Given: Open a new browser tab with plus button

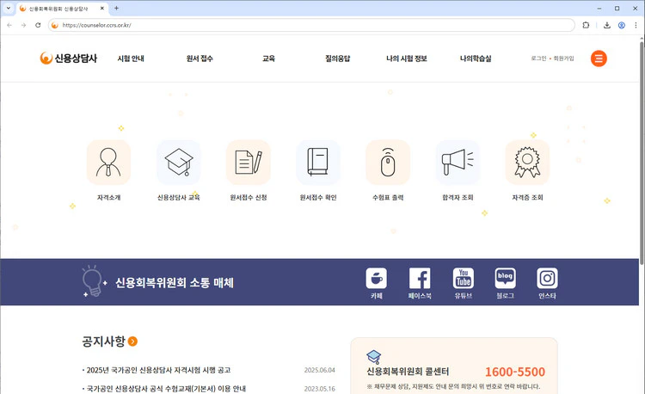Looking at the screenshot, I should [116, 8].
